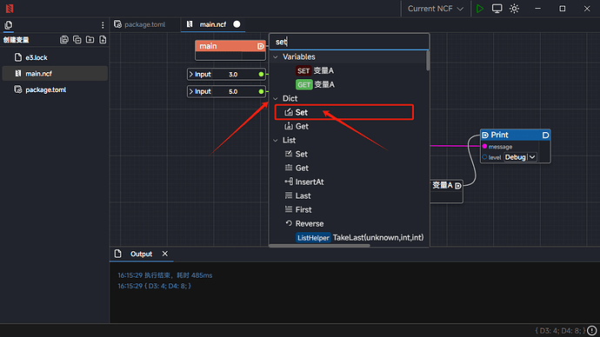Click the {D3: 4; D4: 8;} log line
The height and width of the screenshot is (337, 600).
click(154, 286)
